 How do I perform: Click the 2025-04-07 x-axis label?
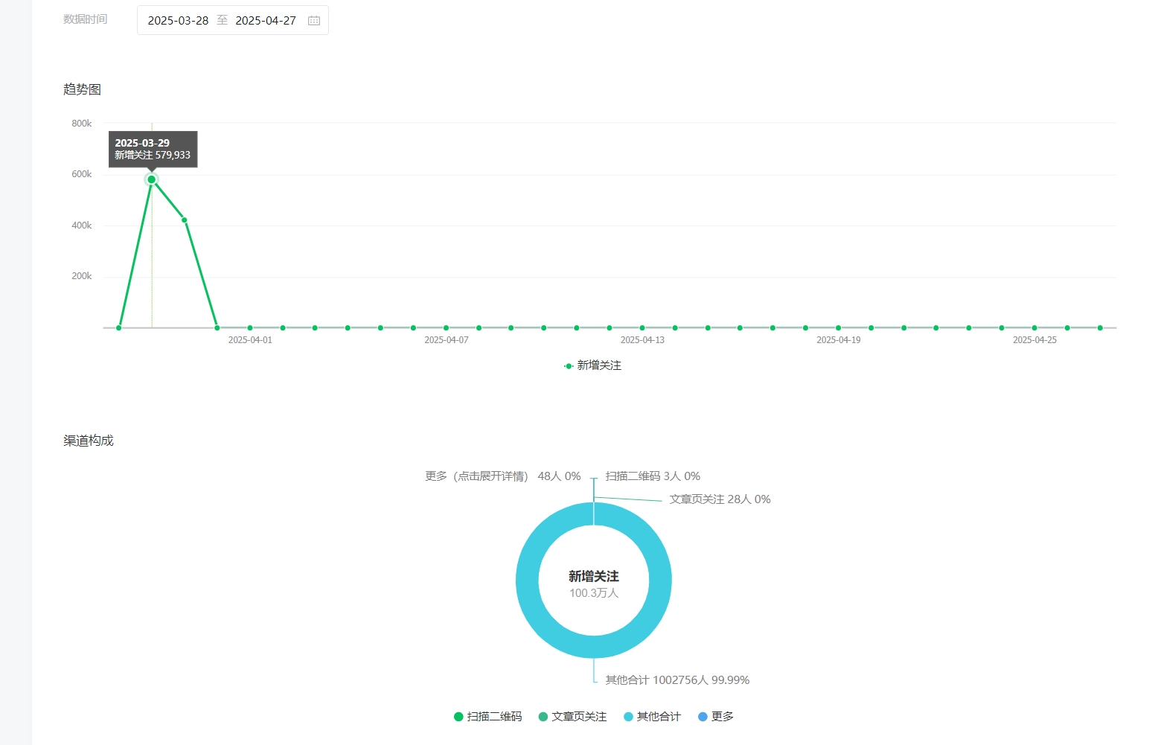click(447, 340)
